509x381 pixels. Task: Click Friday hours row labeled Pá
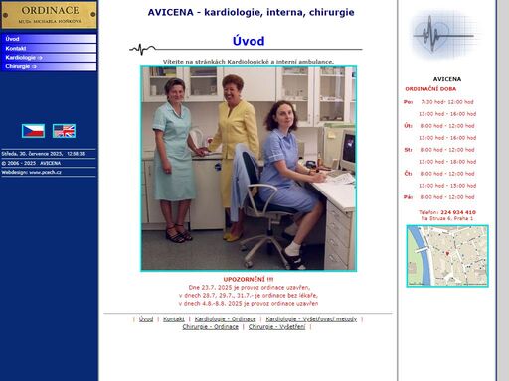438,197
